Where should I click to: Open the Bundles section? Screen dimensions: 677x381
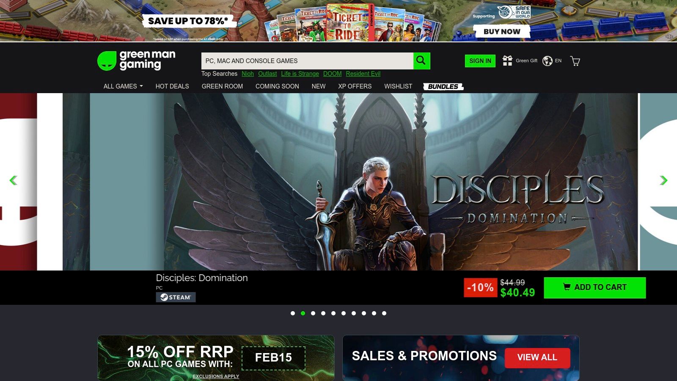click(x=443, y=86)
